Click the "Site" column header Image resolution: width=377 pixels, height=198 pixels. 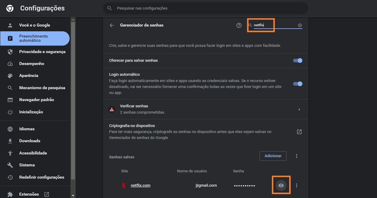(x=125, y=171)
